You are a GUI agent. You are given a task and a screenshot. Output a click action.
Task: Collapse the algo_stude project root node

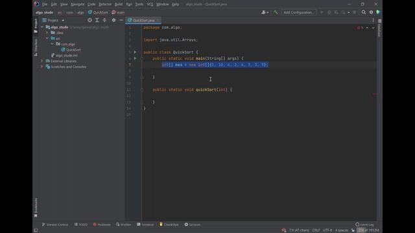click(x=42, y=27)
